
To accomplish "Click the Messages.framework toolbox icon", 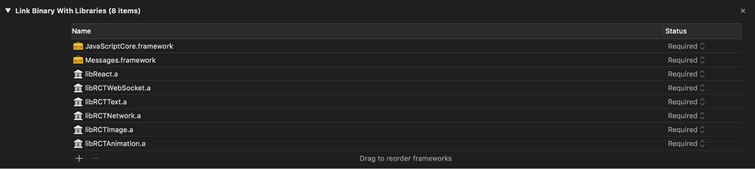I will [78, 60].
